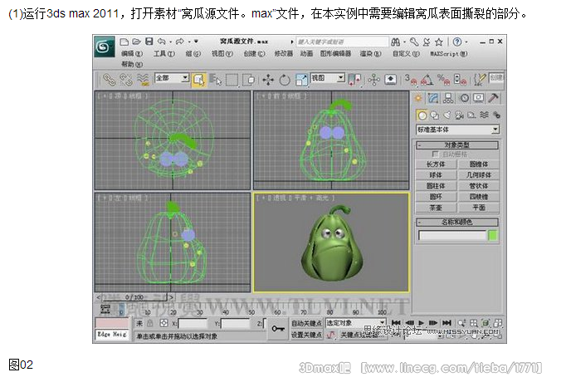Collapse the 名称和颜色 rollout

pyautogui.click(x=457, y=222)
